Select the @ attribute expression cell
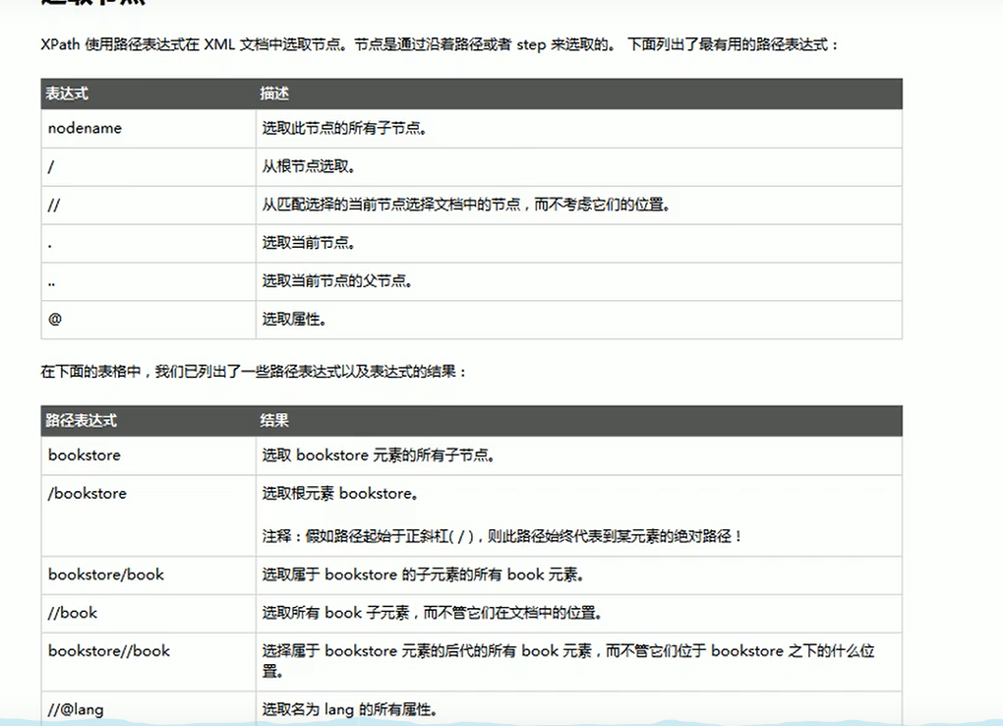Image resolution: width=1003 pixels, height=726 pixels. click(x=50, y=320)
